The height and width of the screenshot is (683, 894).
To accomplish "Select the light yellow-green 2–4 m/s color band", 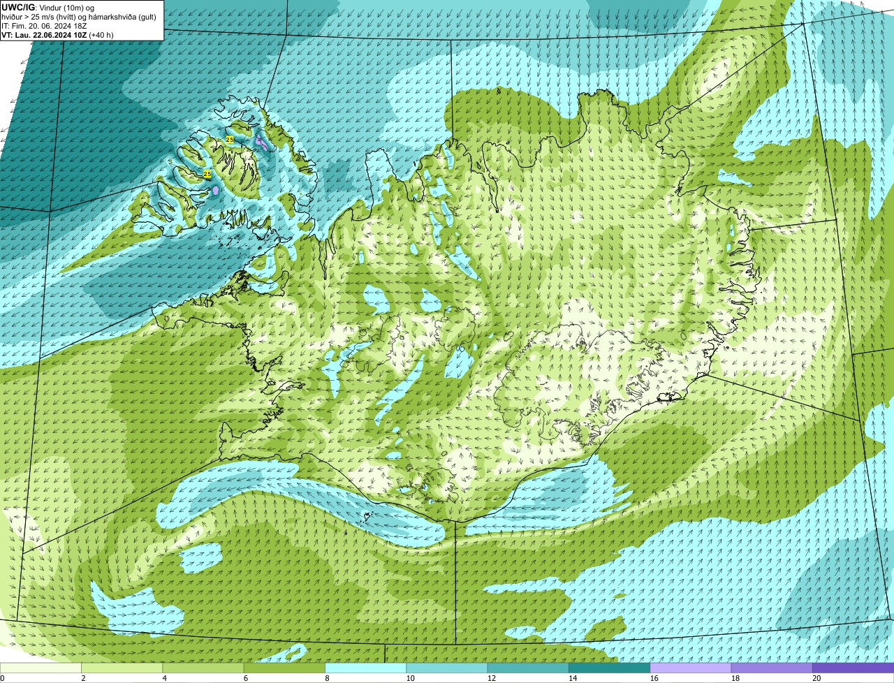I will [122, 668].
